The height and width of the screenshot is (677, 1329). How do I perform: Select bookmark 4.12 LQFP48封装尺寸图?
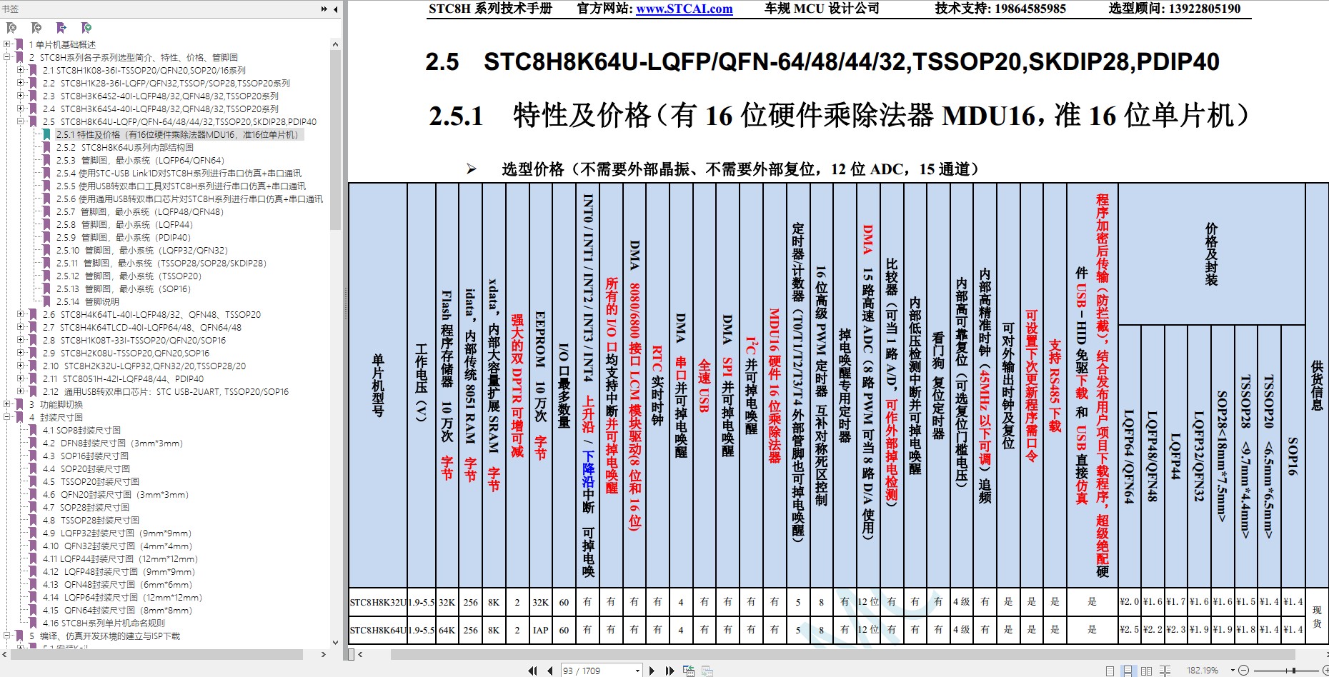[x=119, y=571]
